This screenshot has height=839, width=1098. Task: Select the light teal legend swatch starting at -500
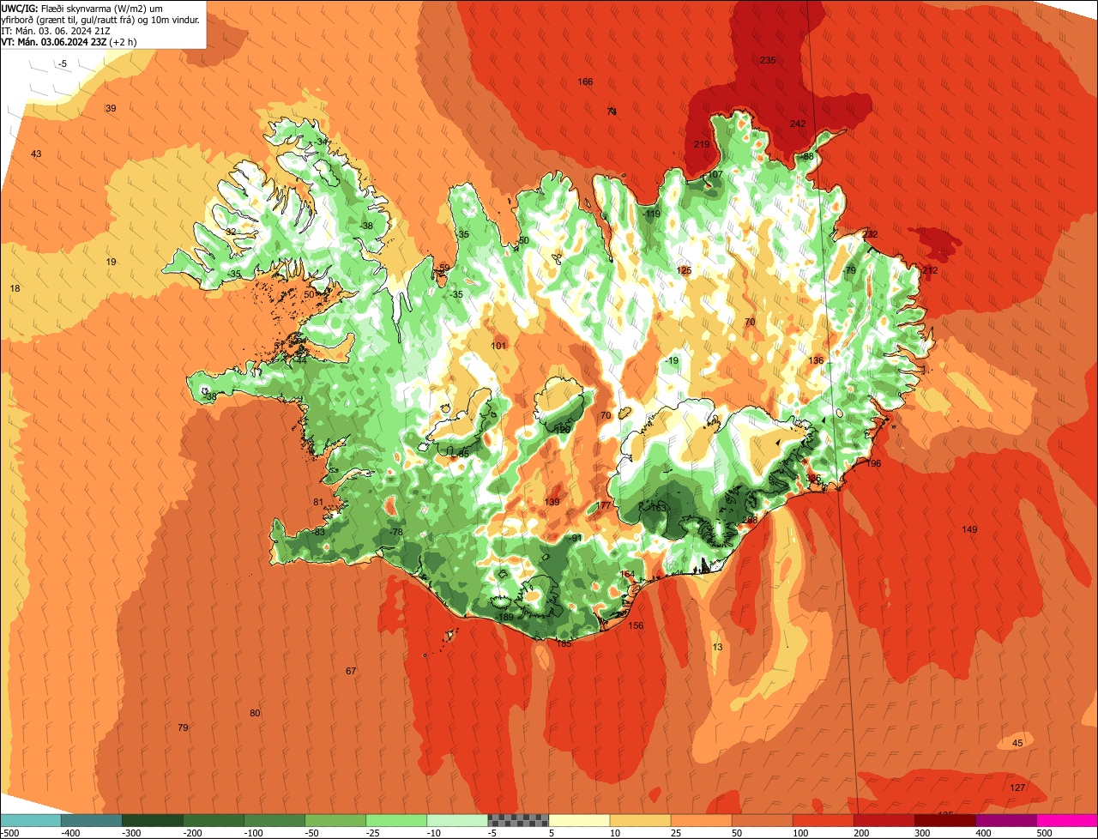(x=30, y=820)
